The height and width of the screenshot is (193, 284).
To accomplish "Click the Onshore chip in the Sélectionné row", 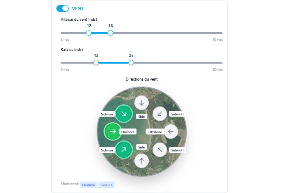I will click(89, 185).
